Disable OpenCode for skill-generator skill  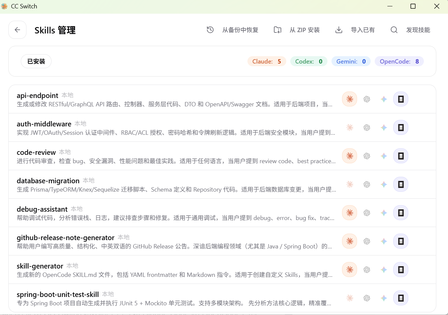pos(401,270)
